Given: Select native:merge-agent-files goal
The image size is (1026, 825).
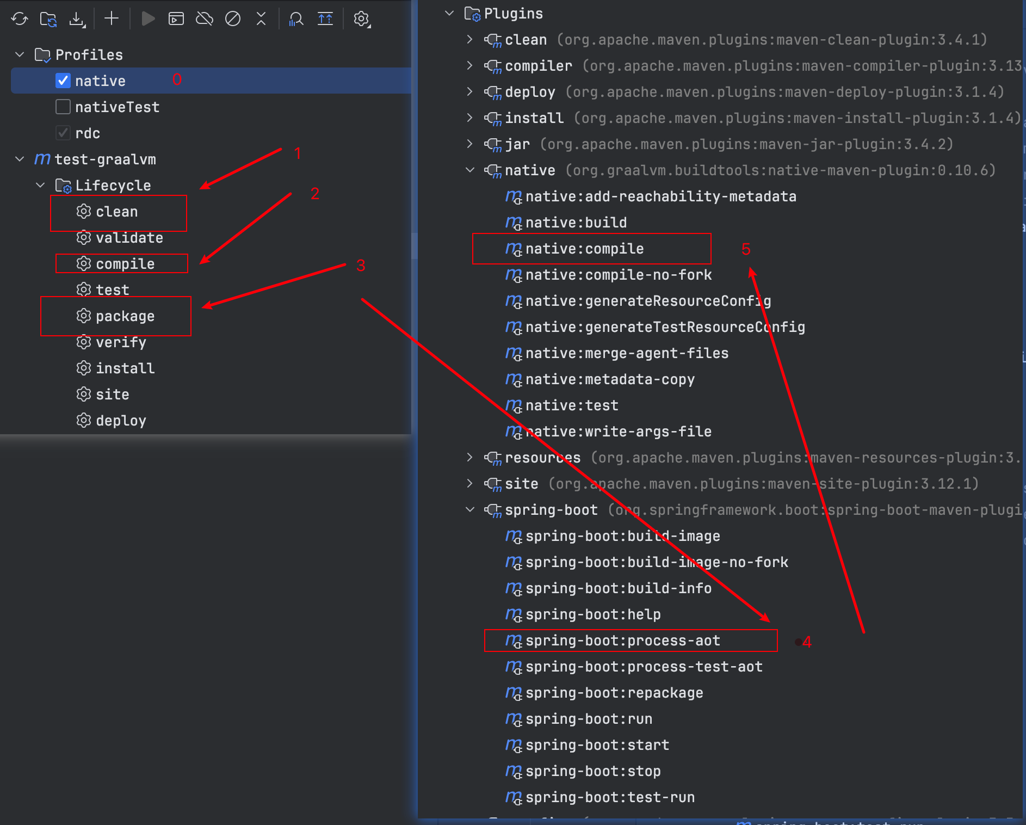Looking at the screenshot, I should click(627, 353).
